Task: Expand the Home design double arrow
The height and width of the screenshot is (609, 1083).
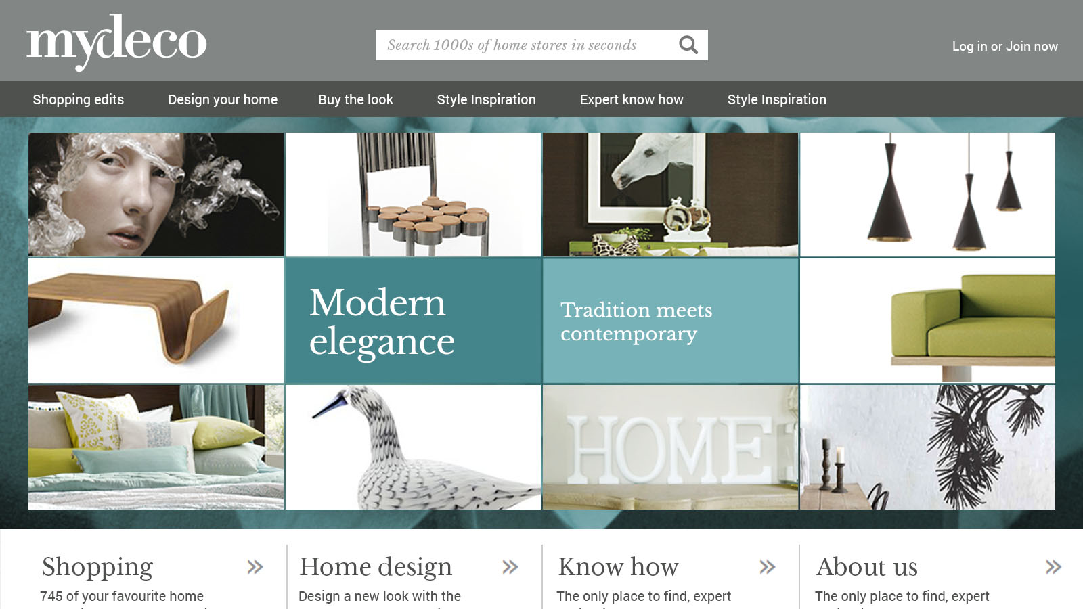Action: [510, 567]
